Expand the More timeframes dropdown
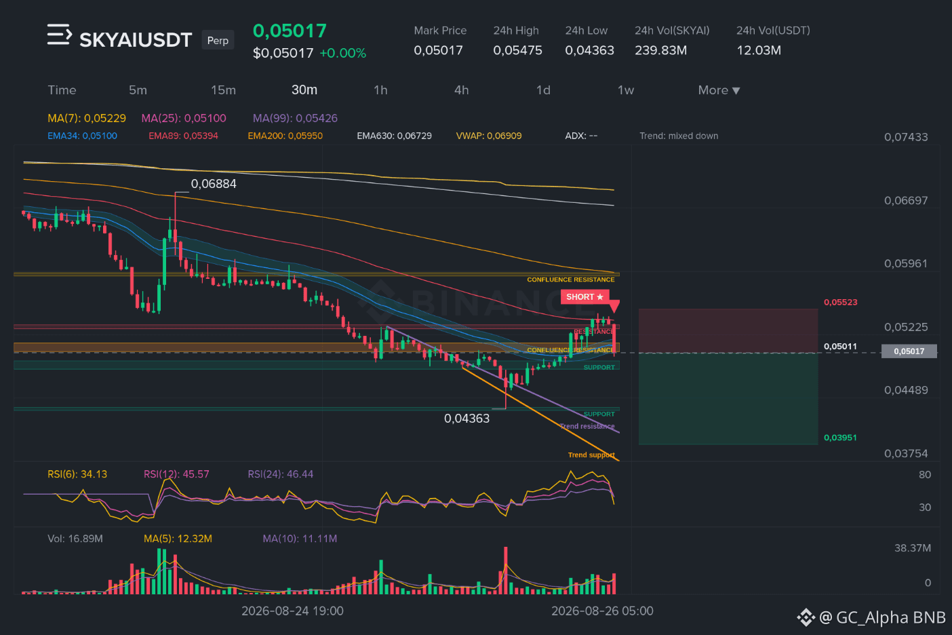952x635 pixels. coord(719,90)
